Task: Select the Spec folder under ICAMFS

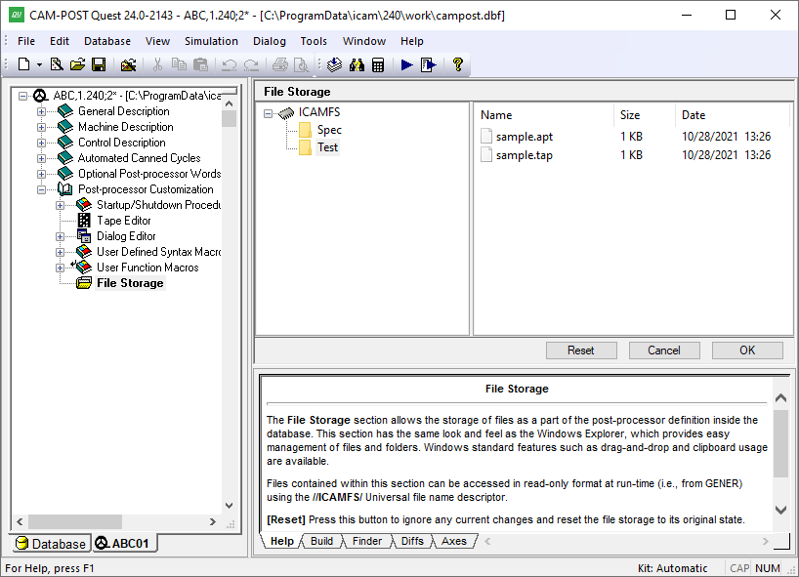Action: (x=329, y=130)
